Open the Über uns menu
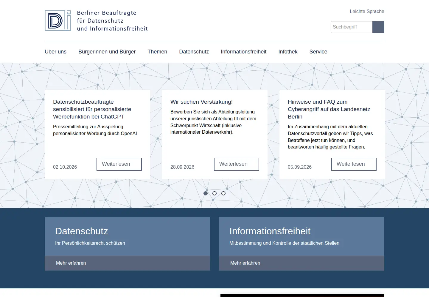 tap(55, 52)
